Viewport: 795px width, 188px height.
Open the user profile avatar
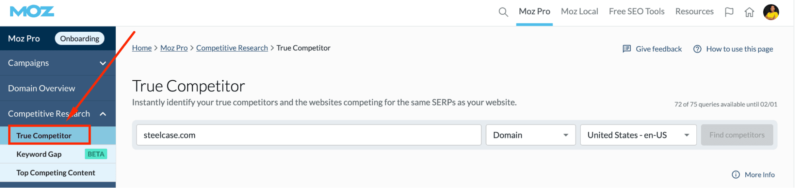coord(771,12)
